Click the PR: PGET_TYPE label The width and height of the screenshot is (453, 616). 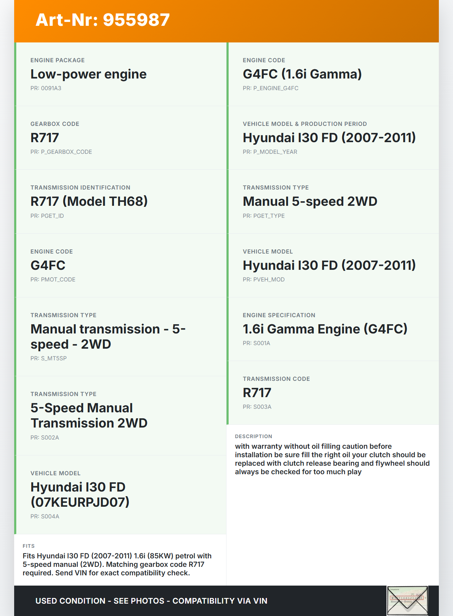coord(263,216)
